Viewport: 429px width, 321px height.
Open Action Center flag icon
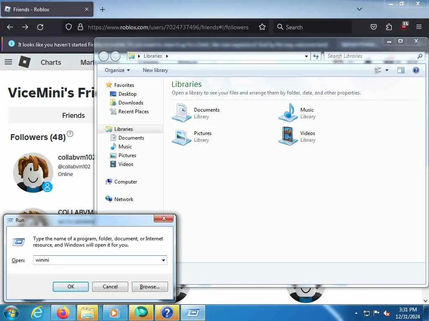click(377, 313)
